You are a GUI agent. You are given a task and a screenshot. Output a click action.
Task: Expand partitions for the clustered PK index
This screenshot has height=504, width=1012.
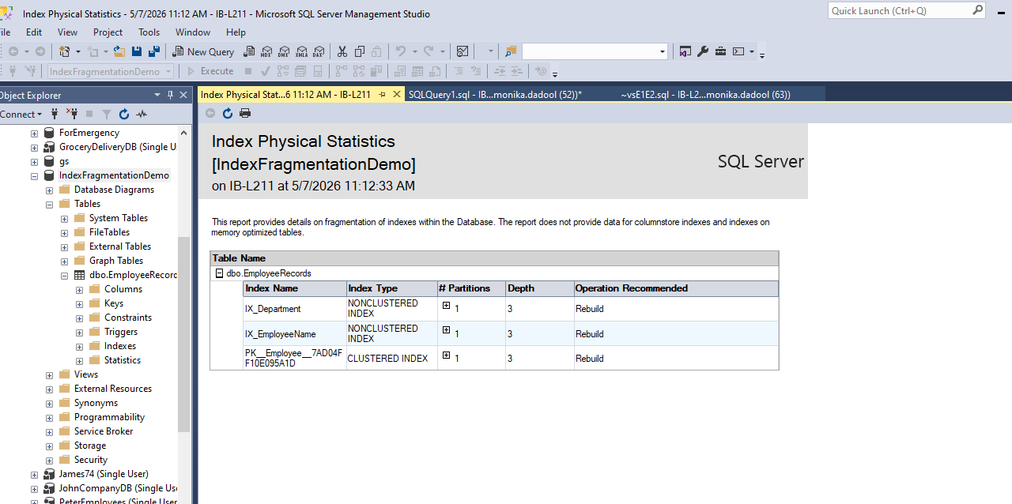(x=446, y=355)
